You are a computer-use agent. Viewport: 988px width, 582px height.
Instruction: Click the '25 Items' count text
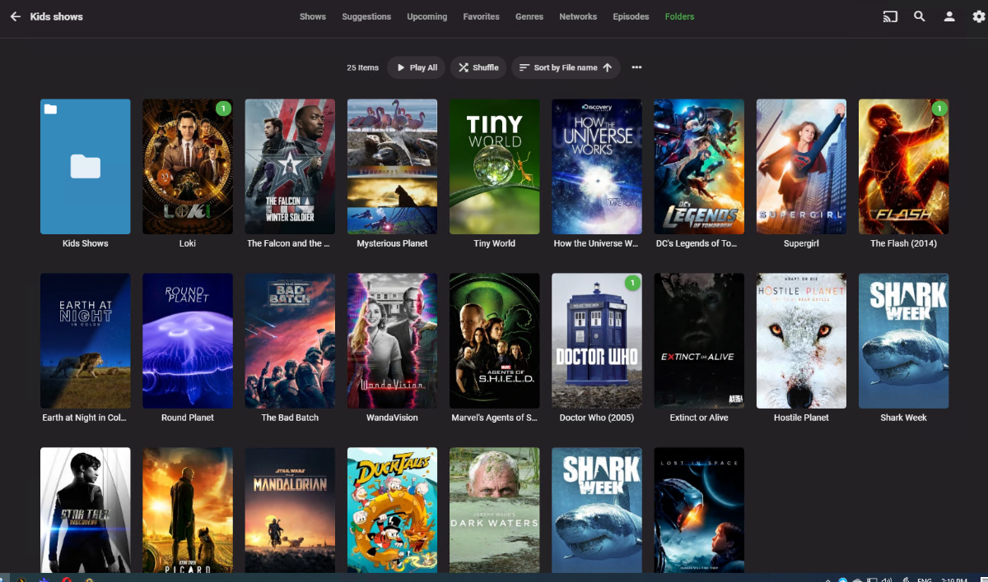pos(362,67)
